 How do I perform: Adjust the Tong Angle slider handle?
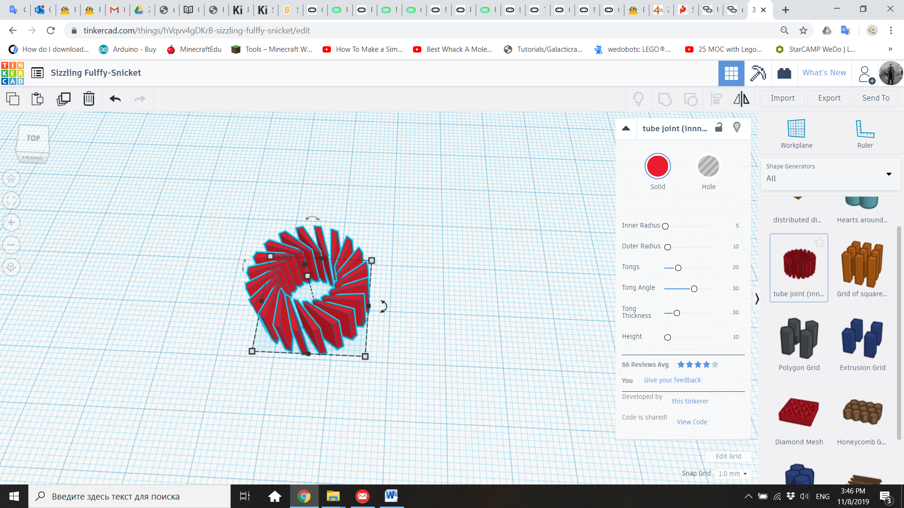click(694, 289)
